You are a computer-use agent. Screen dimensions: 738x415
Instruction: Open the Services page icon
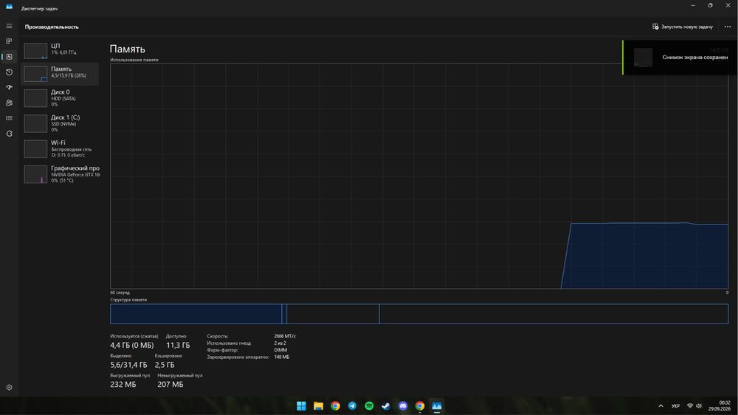tap(9, 134)
